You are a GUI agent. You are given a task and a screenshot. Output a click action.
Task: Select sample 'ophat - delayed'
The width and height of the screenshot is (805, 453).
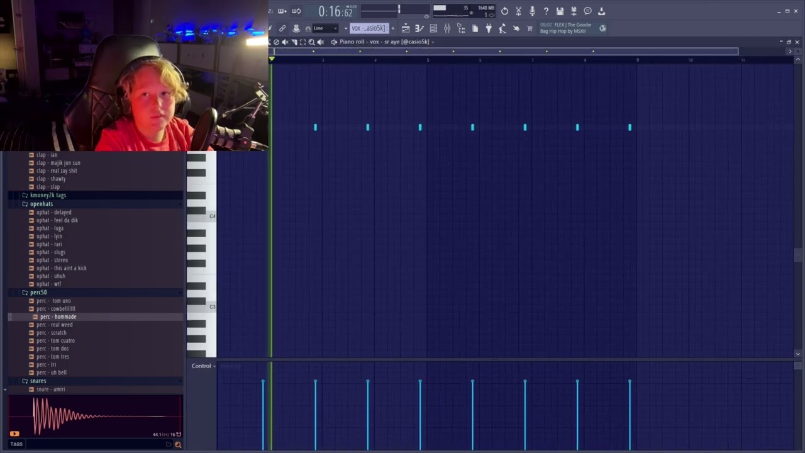click(x=53, y=212)
